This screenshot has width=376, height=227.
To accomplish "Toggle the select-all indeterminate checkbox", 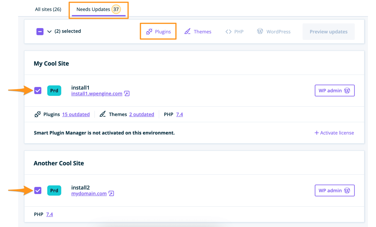I will pyautogui.click(x=40, y=31).
